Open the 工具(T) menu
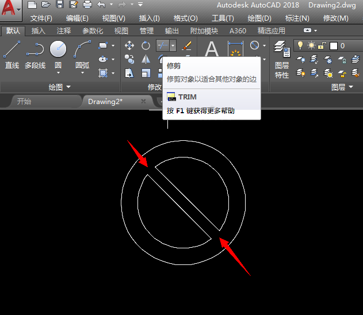 tap(223, 18)
